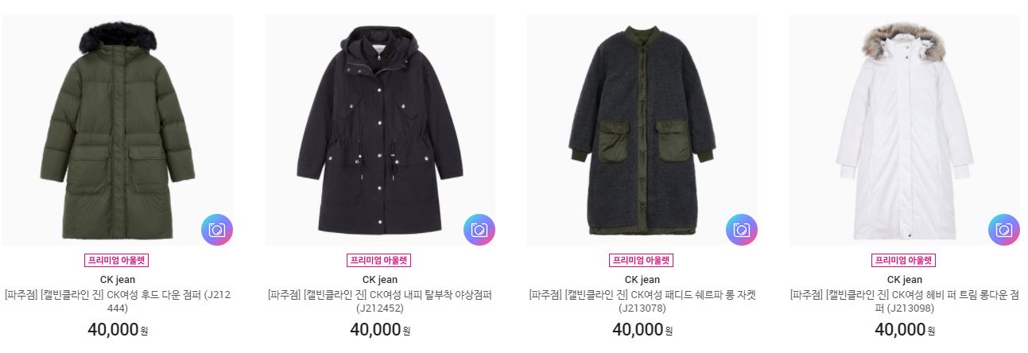Click the 프리미엄 아울렛 badge under the sherpa jacket
Screen dimensions: 1028x353
point(642,260)
